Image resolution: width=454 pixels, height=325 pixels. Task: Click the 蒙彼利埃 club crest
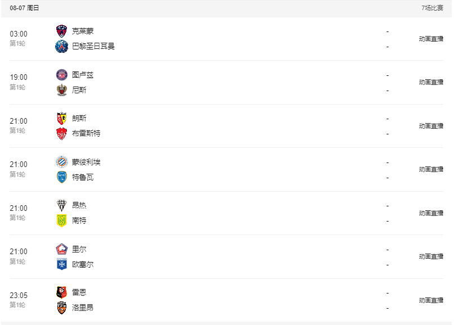(61, 162)
